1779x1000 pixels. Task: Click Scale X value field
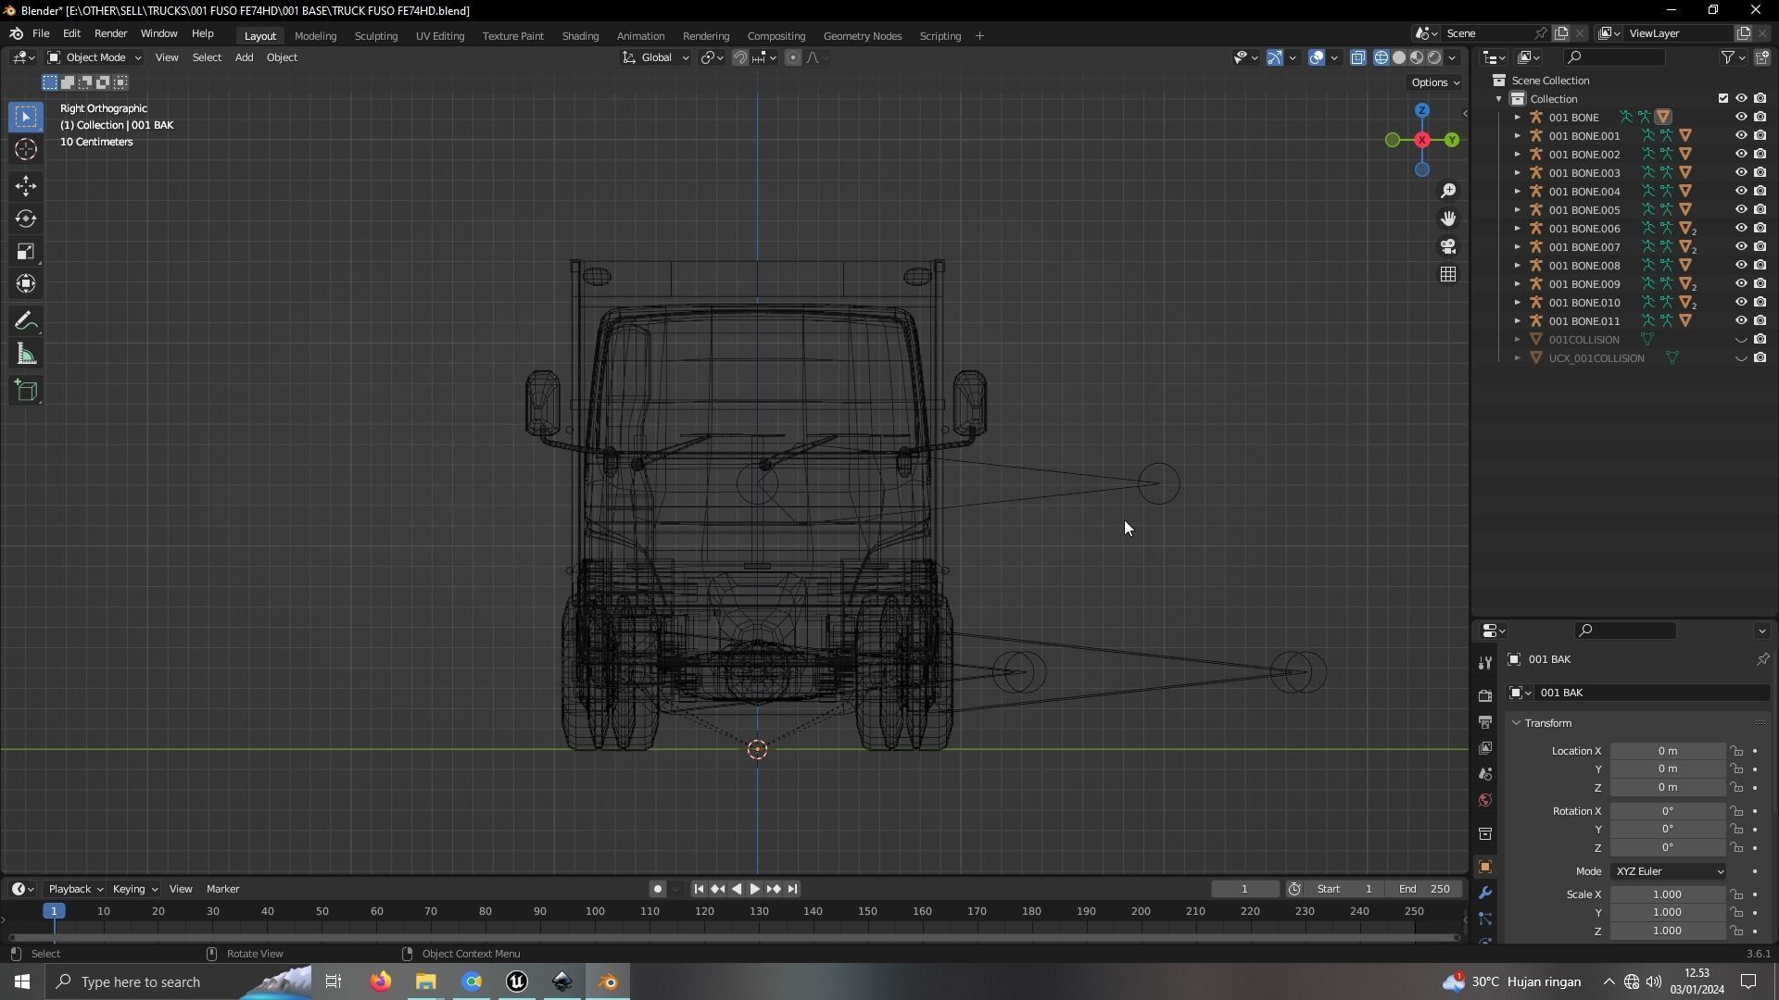coord(1668,894)
